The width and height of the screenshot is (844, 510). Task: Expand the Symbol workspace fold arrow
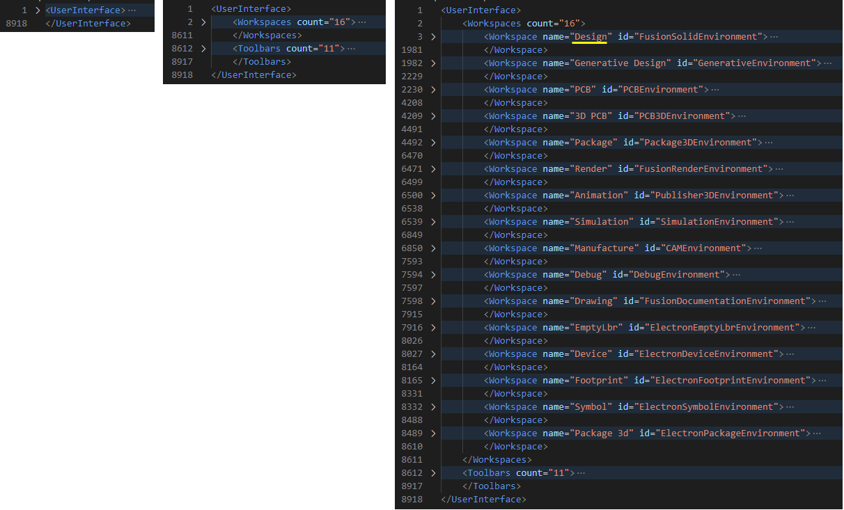(x=432, y=407)
